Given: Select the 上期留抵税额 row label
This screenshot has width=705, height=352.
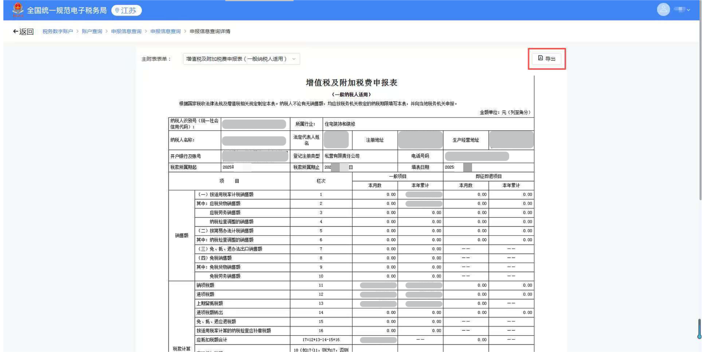Looking at the screenshot, I should 210,304.
